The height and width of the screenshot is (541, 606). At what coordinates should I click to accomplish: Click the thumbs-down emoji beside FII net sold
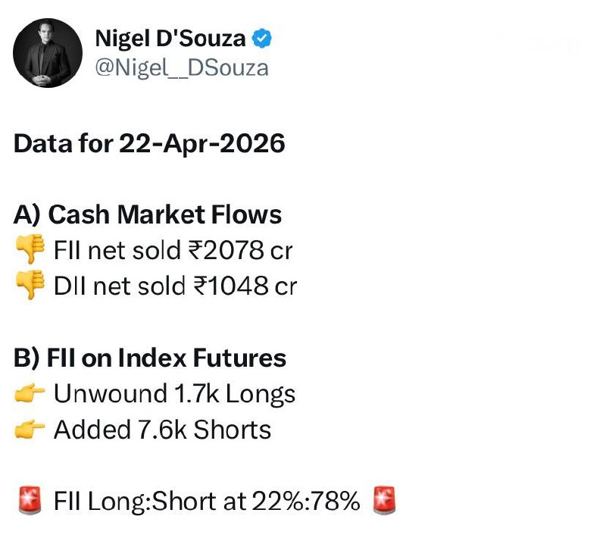click(x=30, y=250)
